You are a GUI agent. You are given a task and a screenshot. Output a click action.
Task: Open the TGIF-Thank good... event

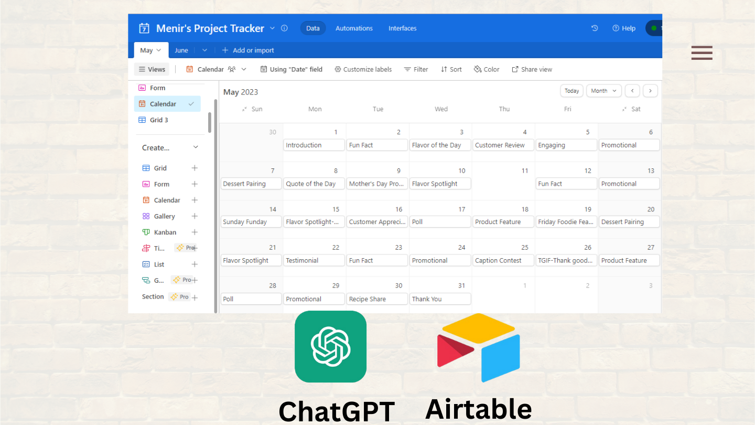[x=566, y=260]
